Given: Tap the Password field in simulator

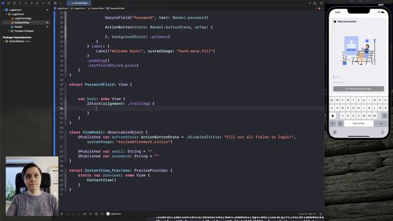Looking at the screenshot, I should coord(359,82).
